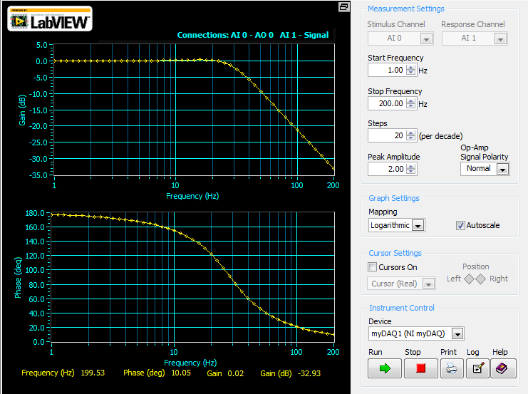Screen dimensions: 528x394
Task: Click the 180.0 phase axis value
Action: tap(35, 213)
